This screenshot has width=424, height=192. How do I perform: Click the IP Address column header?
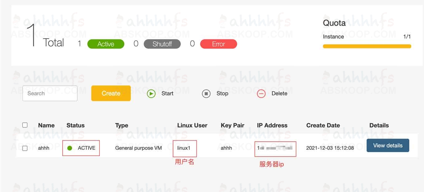pyautogui.click(x=272, y=126)
